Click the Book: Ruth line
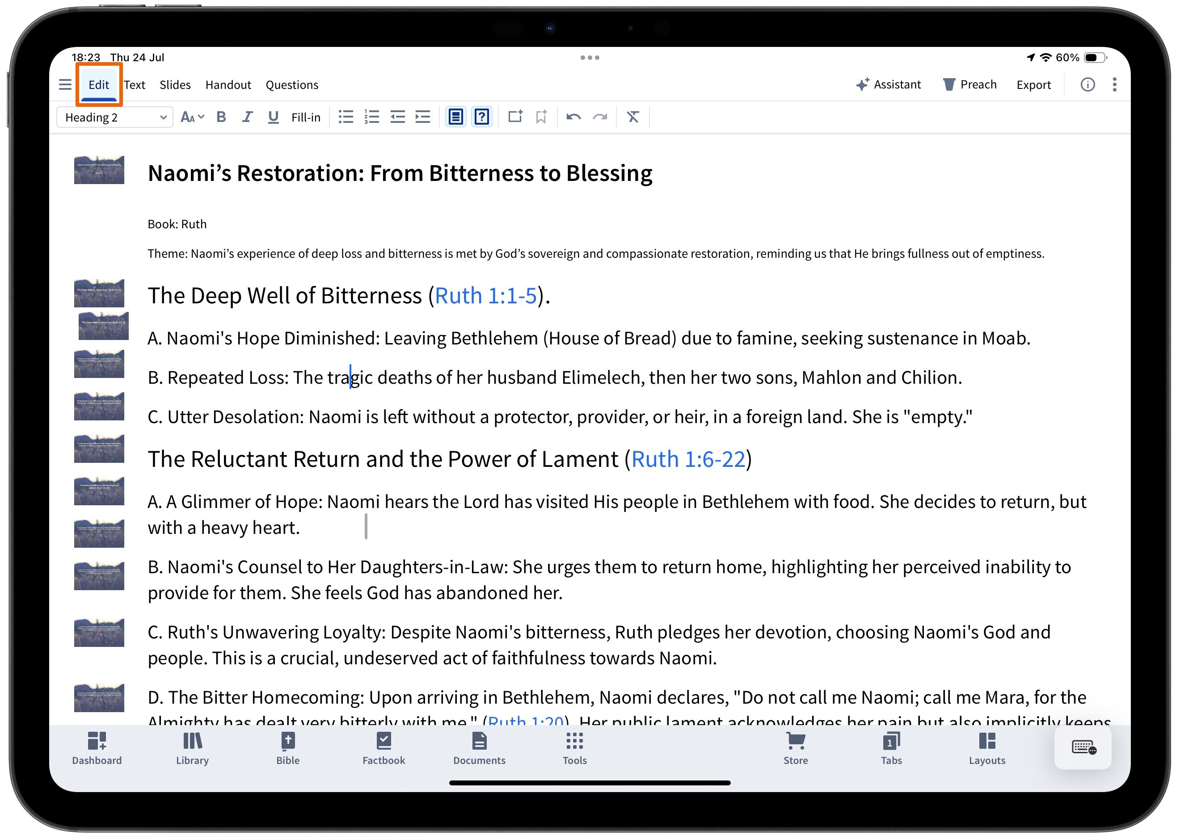Viewport: 1180px width, 839px height. [177, 224]
